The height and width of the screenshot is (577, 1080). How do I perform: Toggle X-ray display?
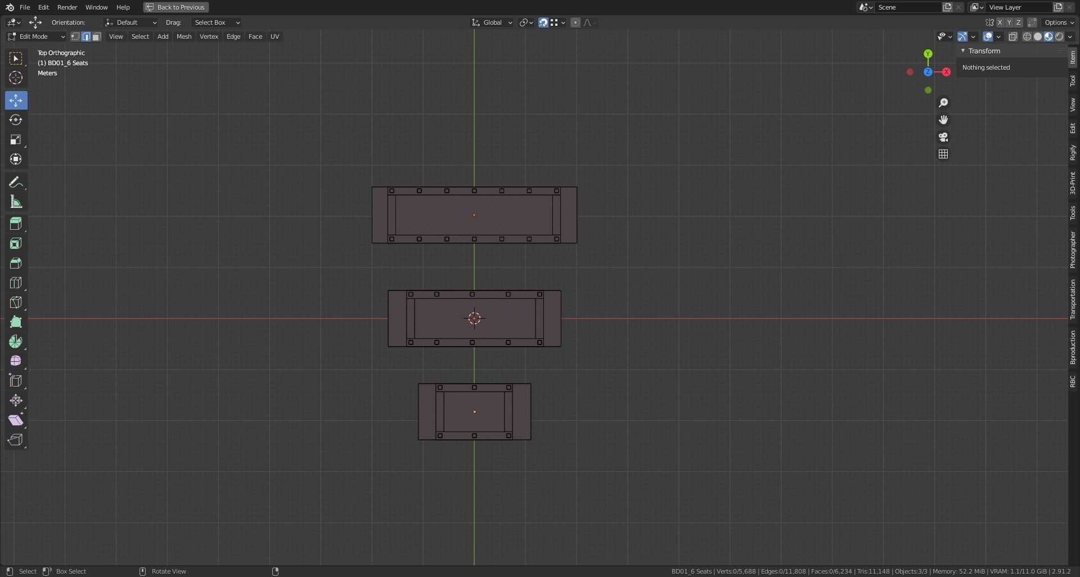1013,37
